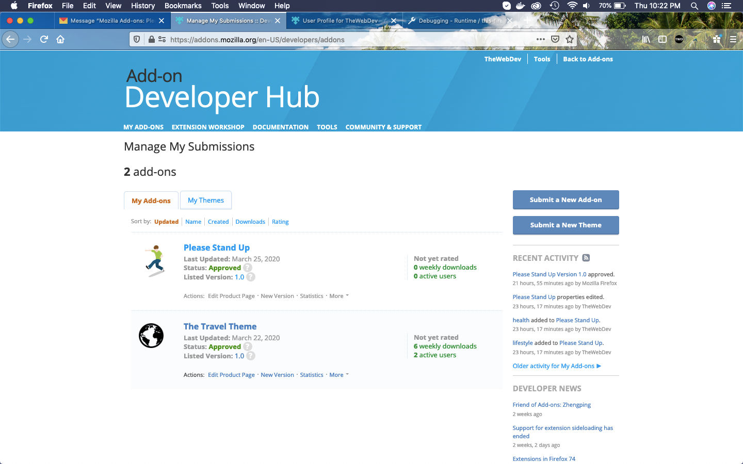Open Siri from the menu bar
This screenshot has width=743, height=464.
click(712, 6)
